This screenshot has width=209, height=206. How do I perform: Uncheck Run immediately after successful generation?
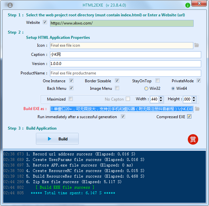(x=123, y=117)
